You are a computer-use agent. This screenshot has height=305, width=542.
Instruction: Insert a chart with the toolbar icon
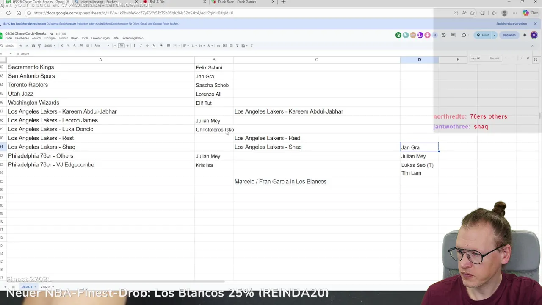(231, 46)
